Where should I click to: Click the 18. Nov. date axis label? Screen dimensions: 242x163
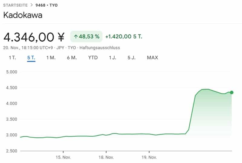tap(106, 157)
